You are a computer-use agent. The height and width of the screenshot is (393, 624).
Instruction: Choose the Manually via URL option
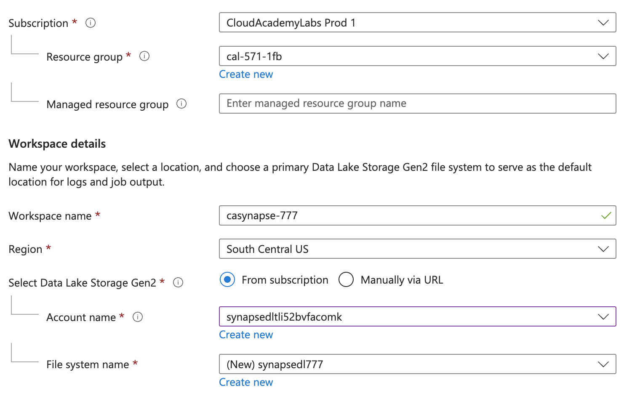(346, 280)
